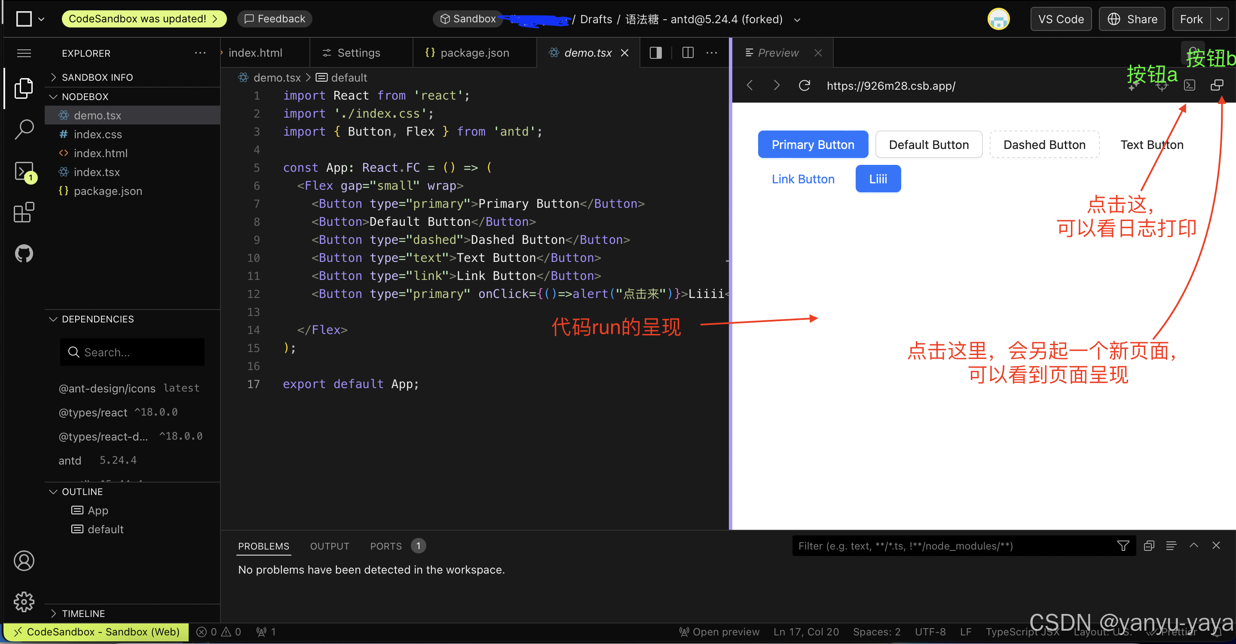This screenshot has width=1236, height=644.
Task: Reload the preview page
Action: tap(804, 85)
